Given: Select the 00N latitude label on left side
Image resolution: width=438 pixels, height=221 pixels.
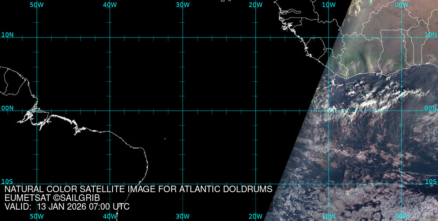Looking at the screenshot, I should pos(7,107).
